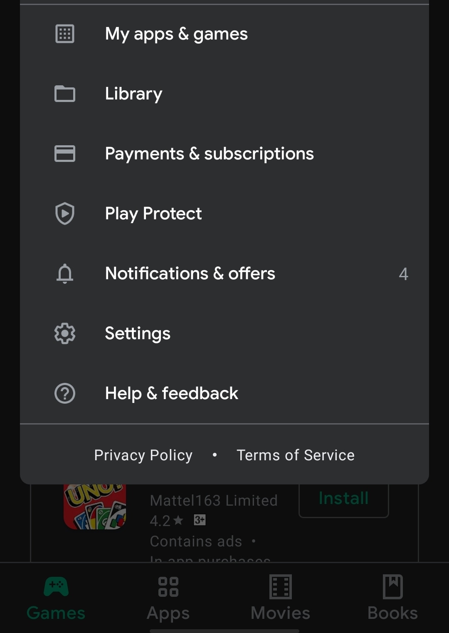Tap the Help question mark icon
Screen dimensions: 449x633
point(65,393)
